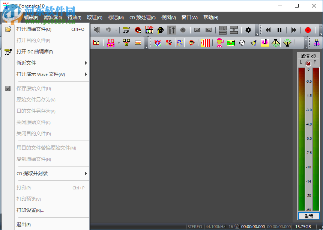
Task: Click the red record-with-hand toolbar icon
Action: coord(138,30)
